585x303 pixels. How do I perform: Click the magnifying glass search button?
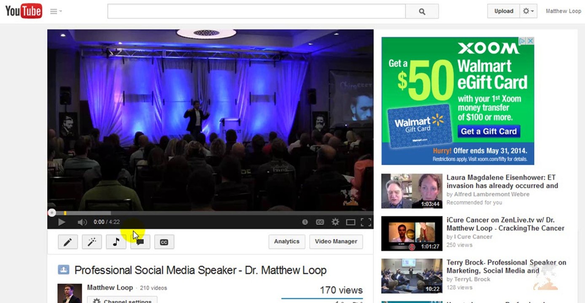point(422,11)
